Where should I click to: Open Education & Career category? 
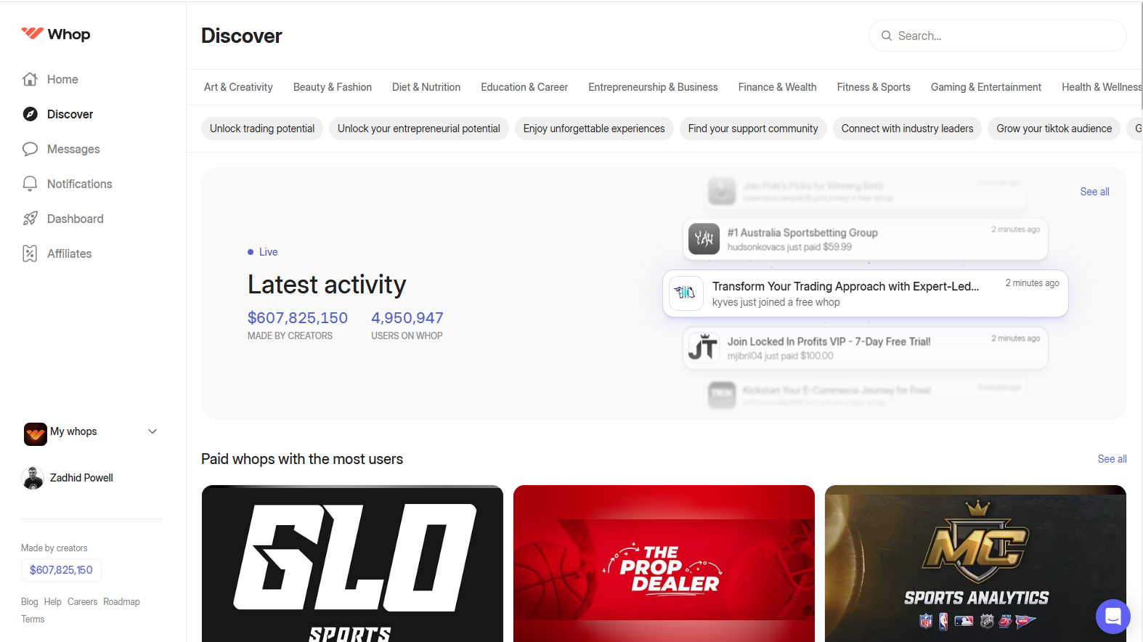click(524, 87)
